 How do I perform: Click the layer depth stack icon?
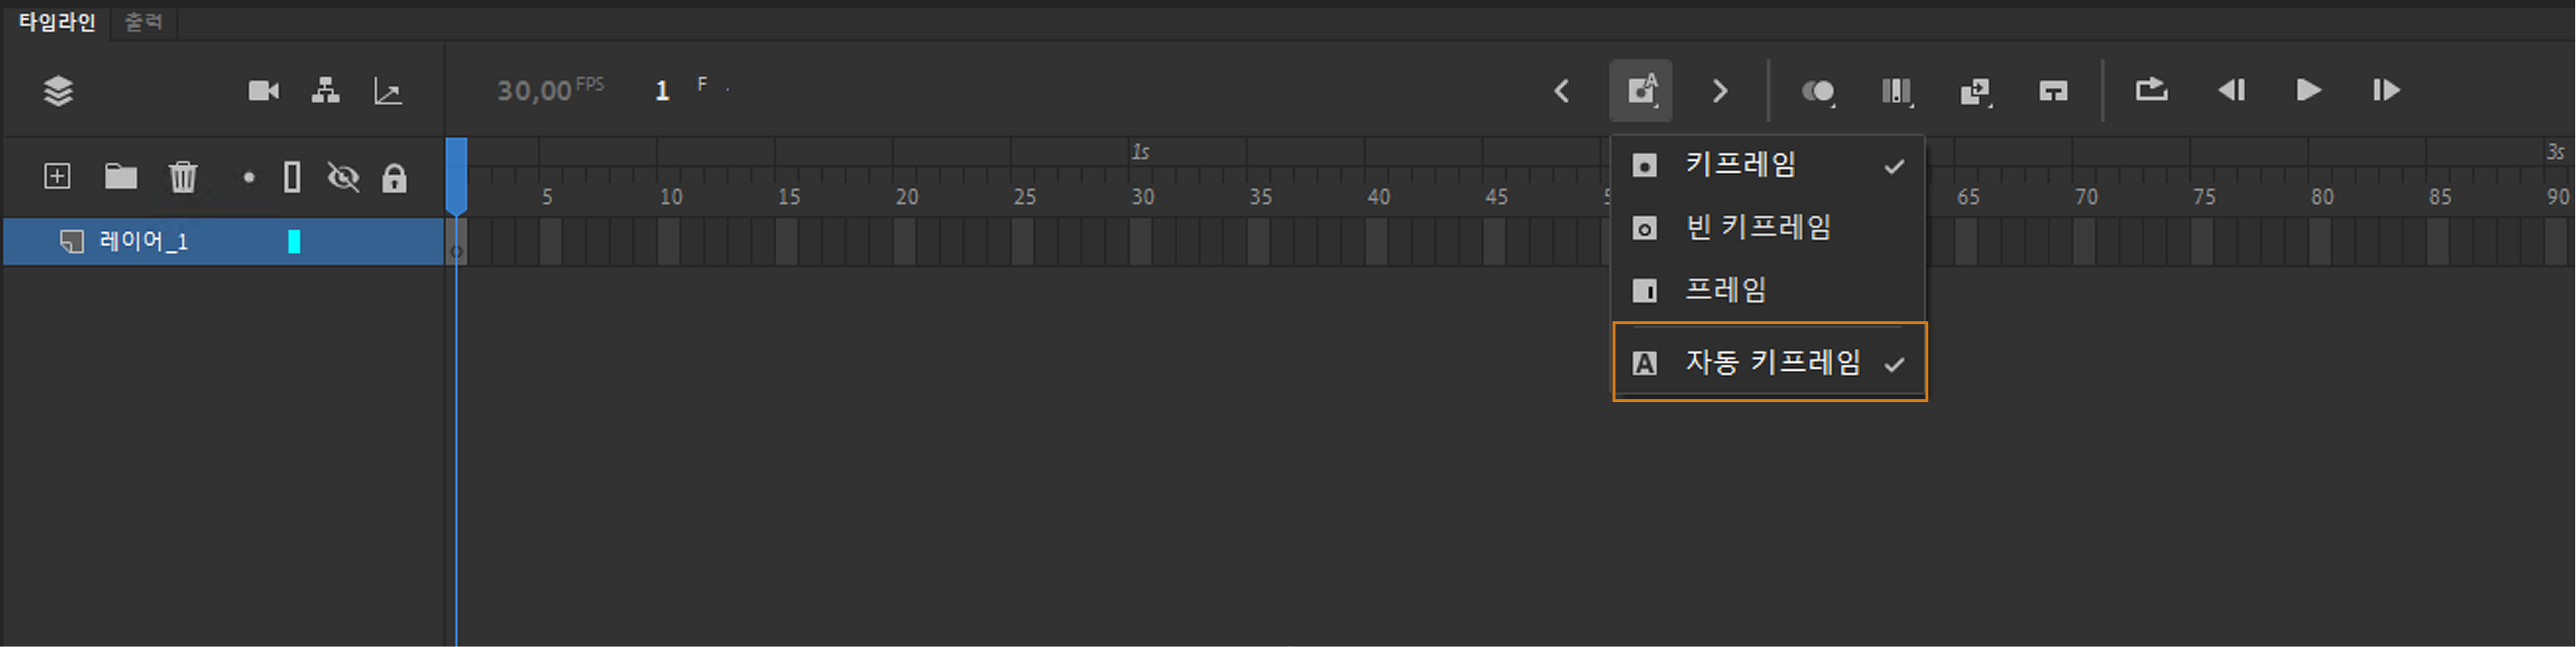[x=58, y=91]
